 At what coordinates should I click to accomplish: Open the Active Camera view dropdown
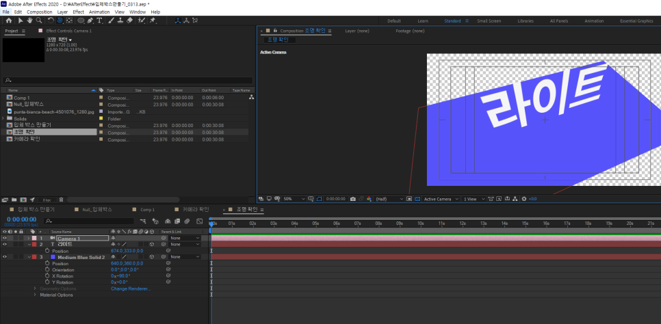pos(441,199)
